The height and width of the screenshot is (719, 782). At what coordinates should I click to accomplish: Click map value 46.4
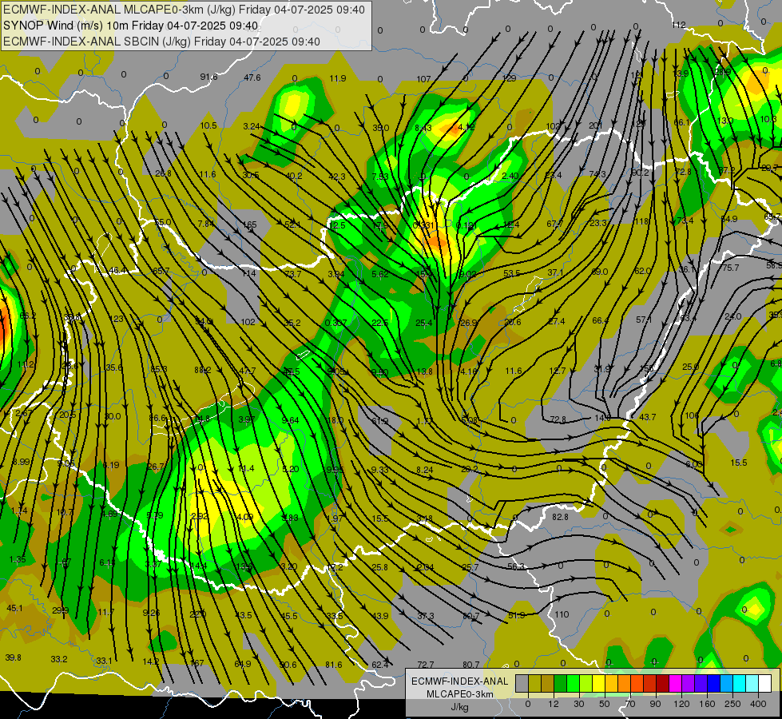click(x=117, y=271)
